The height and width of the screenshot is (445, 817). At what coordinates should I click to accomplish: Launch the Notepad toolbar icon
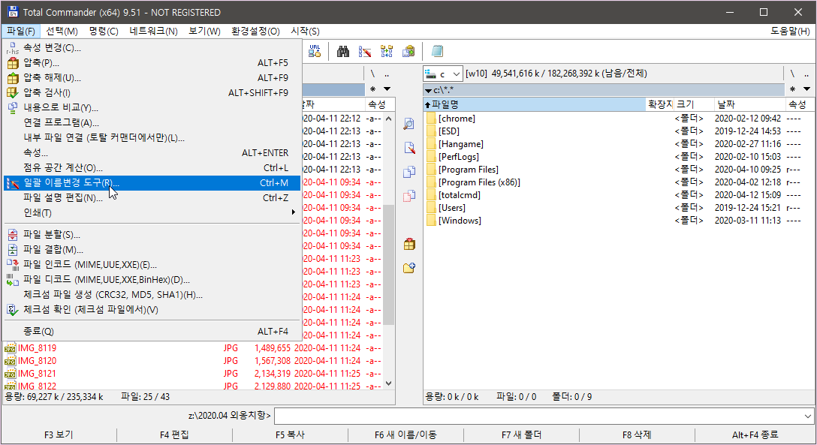click(437, 51)
